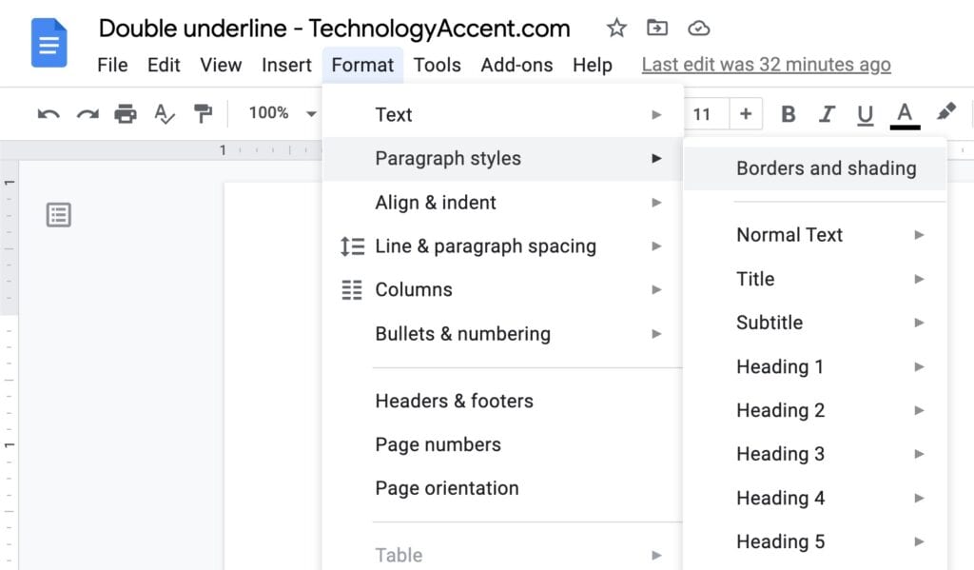Open the zoom 100% dropdown

click(x=282, y=113)
